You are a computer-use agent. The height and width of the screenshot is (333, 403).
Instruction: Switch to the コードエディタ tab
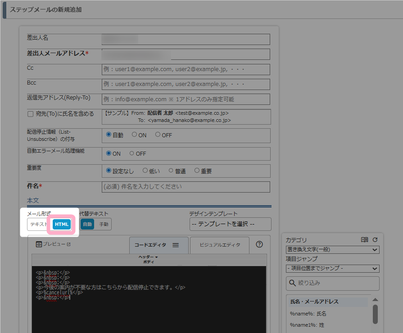point(150,245)
